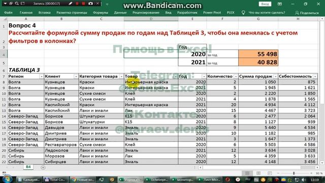Select column G header

[258, 19]
